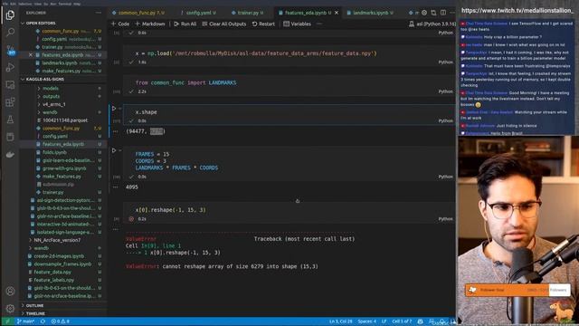The width and height of the screenshot is (579, 326).
Task: Open Source Control view with badge
Action: tap(10, 50)
